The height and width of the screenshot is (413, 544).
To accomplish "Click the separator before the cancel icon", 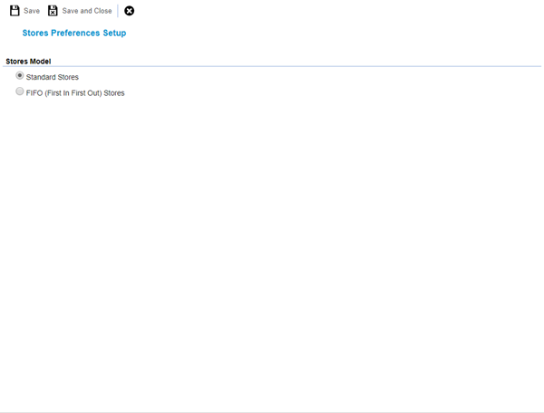I will 118,11.
